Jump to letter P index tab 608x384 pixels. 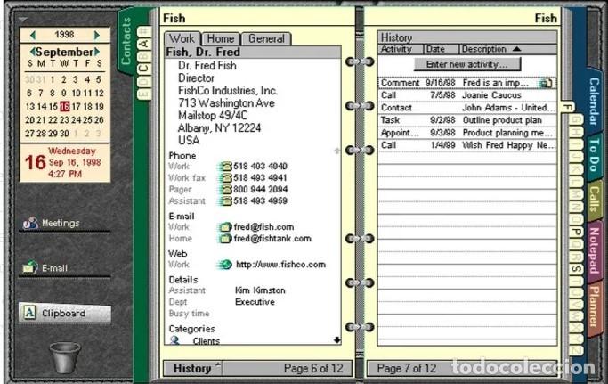point(576,232)
